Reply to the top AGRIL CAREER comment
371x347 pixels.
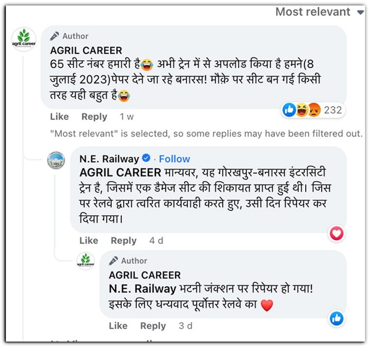(x=94, y=116)
